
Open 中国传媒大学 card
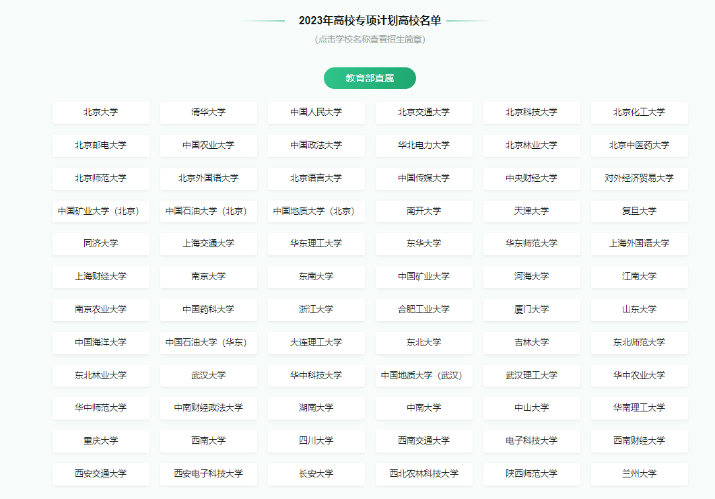[423, 178]
